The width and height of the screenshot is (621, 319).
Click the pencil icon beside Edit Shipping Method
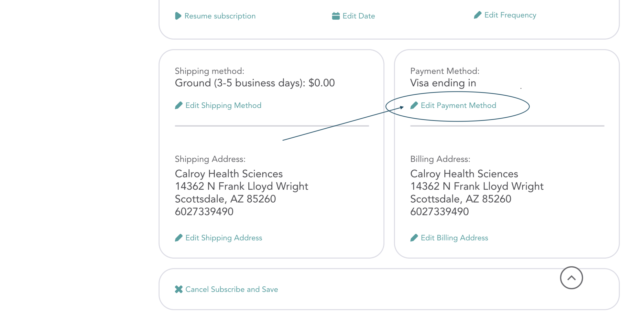[x=179, y=105]
